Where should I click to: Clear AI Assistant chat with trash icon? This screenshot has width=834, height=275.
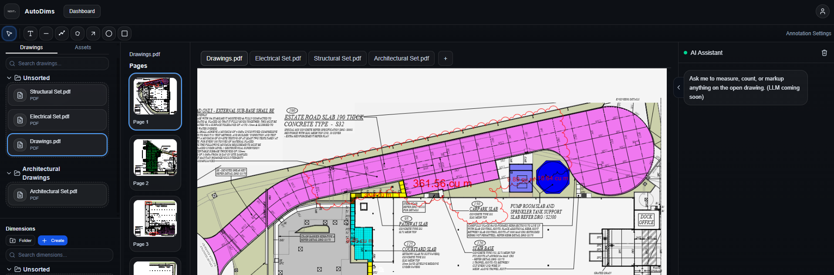[824, 53]
